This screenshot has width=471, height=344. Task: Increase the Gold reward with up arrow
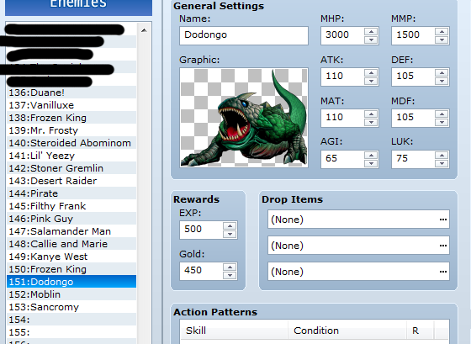pyautogui.click(x=230, y=267)
